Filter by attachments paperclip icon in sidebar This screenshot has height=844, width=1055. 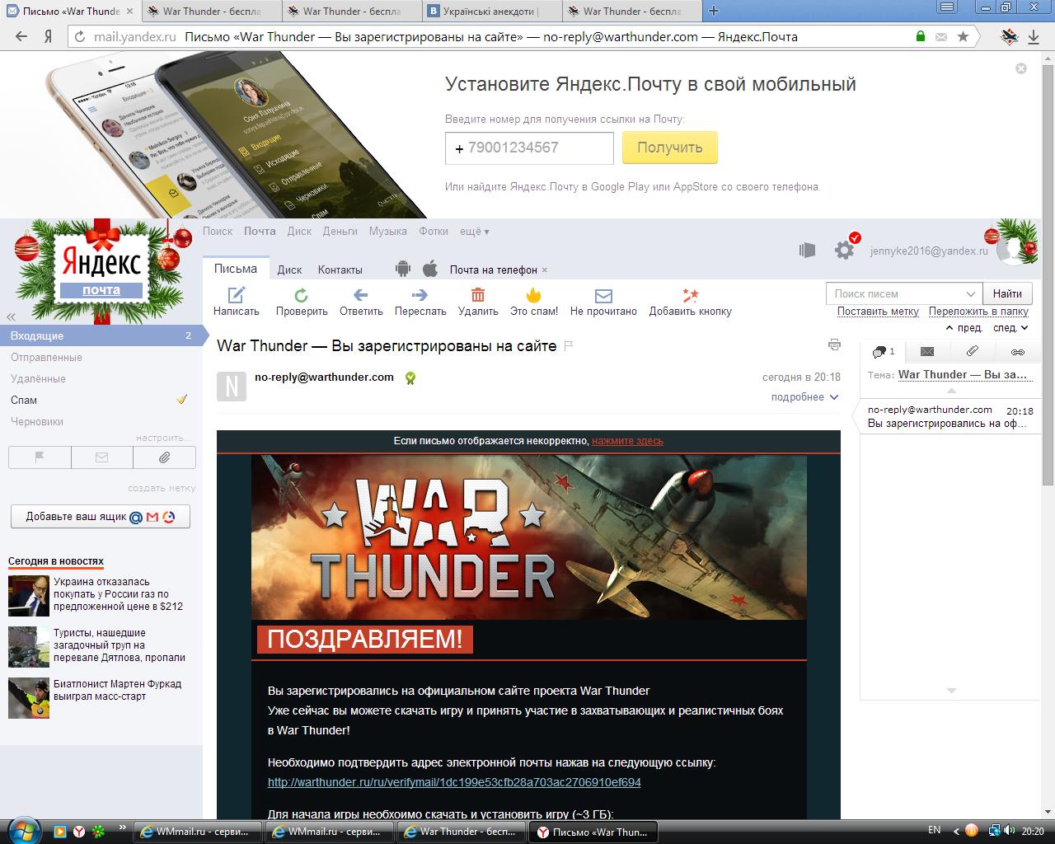click(x=164, y=457)
